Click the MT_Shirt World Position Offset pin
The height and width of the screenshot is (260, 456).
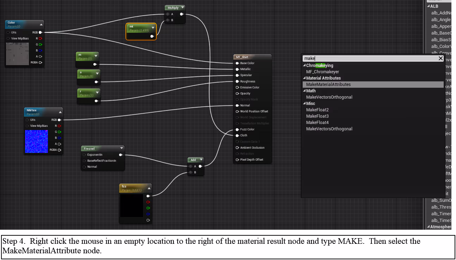[237, 111]
